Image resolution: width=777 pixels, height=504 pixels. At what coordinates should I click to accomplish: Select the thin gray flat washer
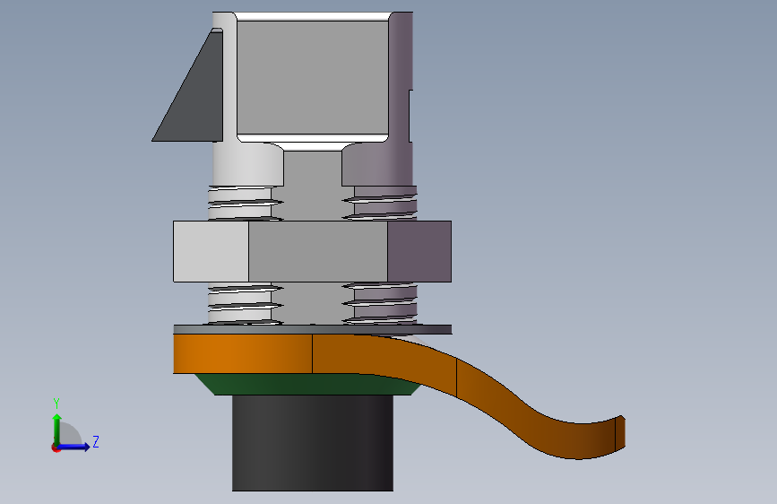313,329
